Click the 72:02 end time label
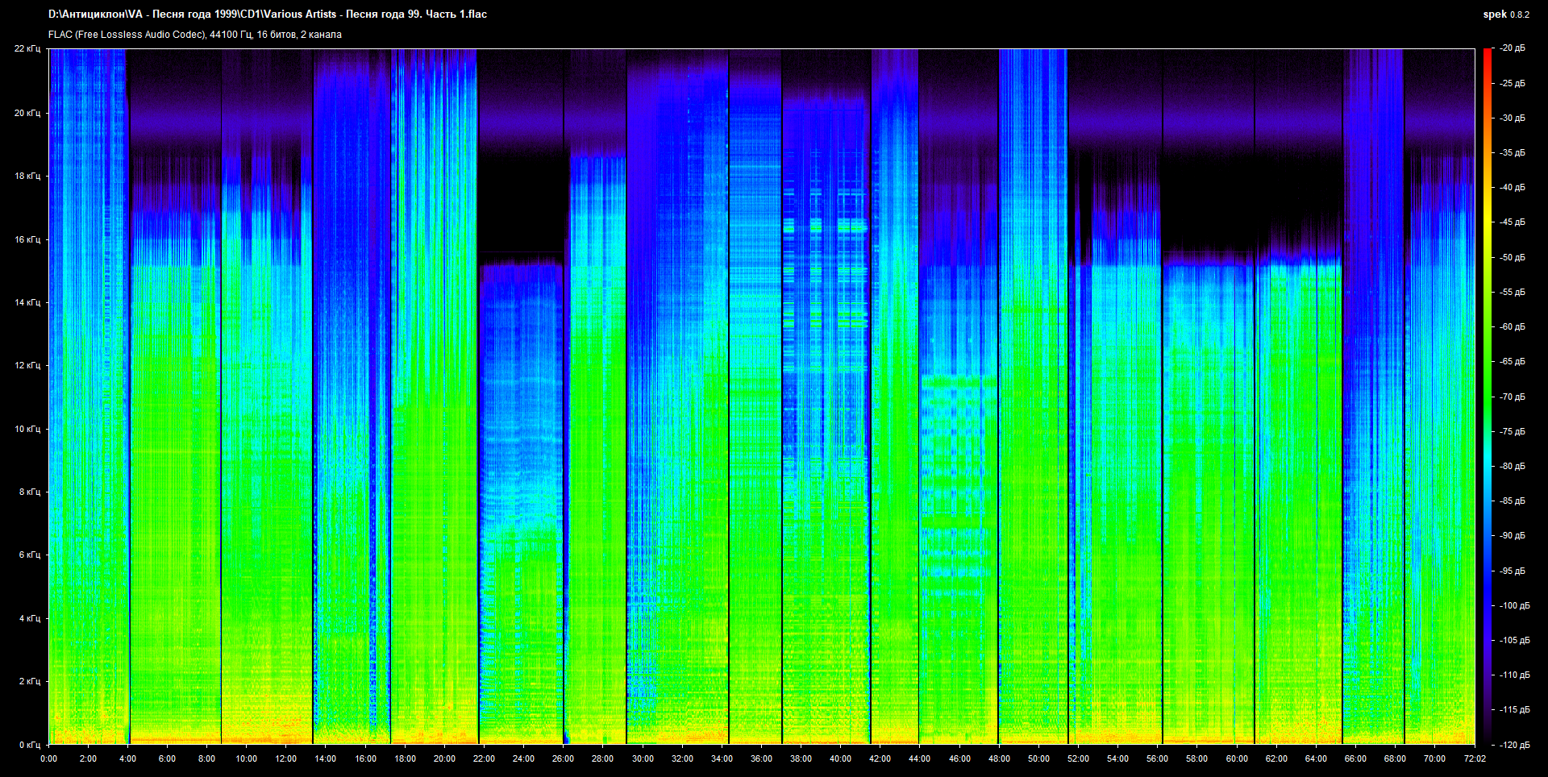The width and height of the screenshot is (1548, 777). coord(1475,758)
